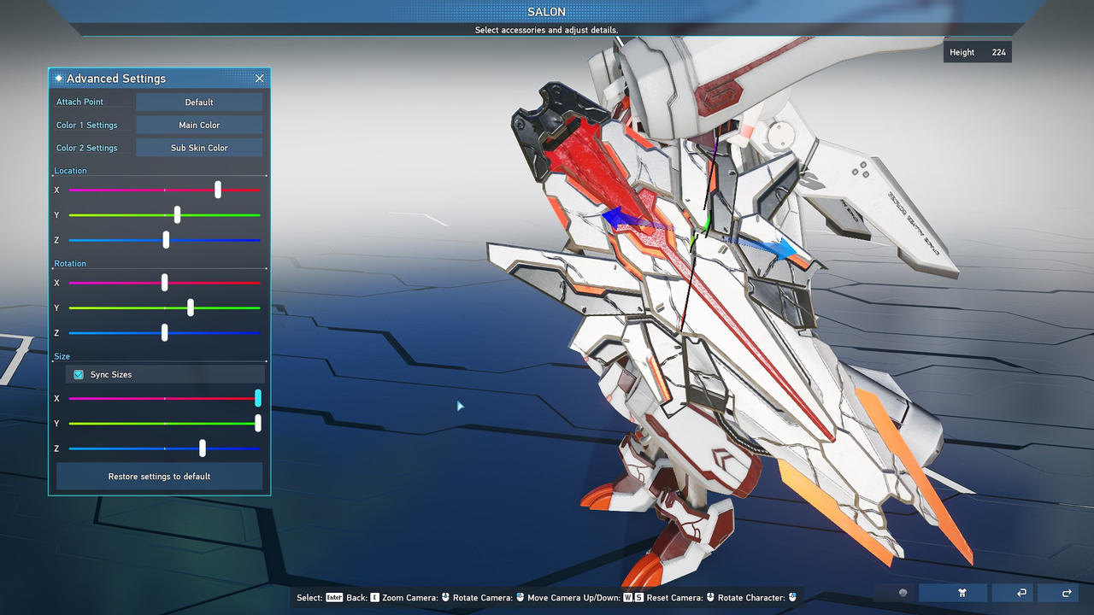The height and width of the screenshot is (615, 1094).
Task: Click the Size Z slider handle
Action: tap(202, 448)
